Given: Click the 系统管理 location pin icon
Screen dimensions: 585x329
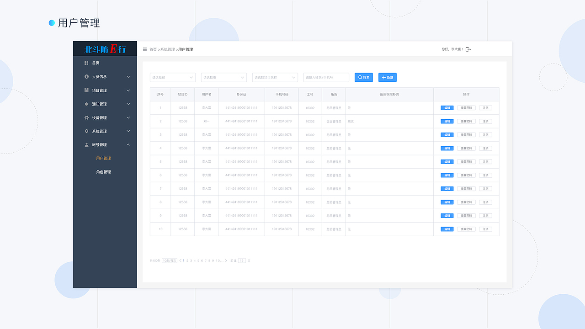Looking at the screenshot, I should [x=86, y=131].
